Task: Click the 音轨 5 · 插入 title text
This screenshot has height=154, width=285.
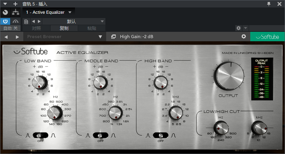Action: [35, 4]
